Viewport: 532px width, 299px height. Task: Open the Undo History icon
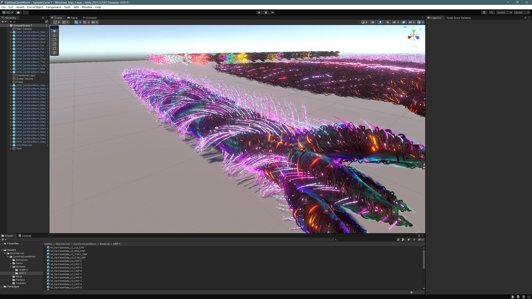(484, 12)
